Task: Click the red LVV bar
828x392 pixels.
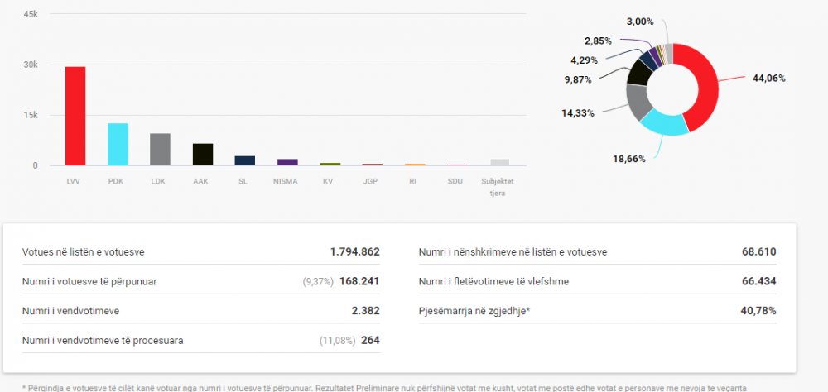Action: coord(75,116)
